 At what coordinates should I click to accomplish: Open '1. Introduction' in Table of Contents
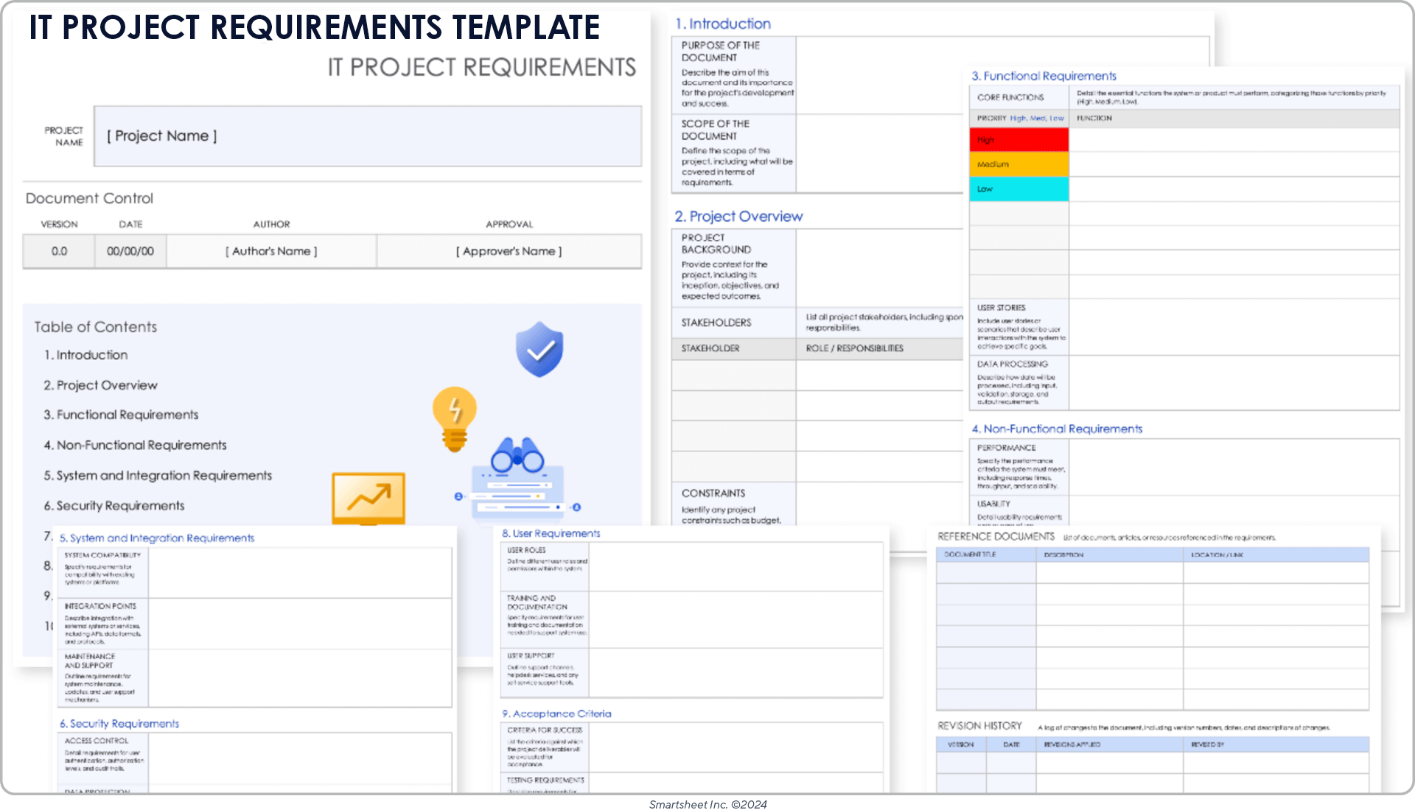coord(85,355)
